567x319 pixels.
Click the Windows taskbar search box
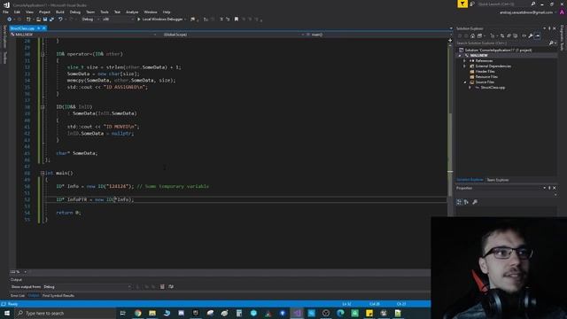[65, 313]
